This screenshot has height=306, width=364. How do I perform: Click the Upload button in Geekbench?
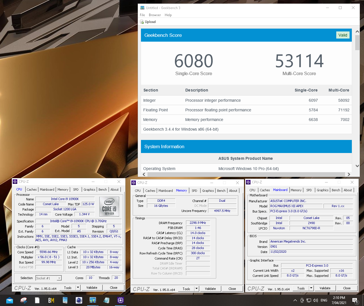pos(148,22)
